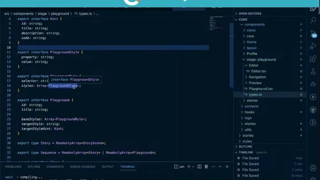
Task: Click the editor vertical scrollbar
Action: coord(231,55)
